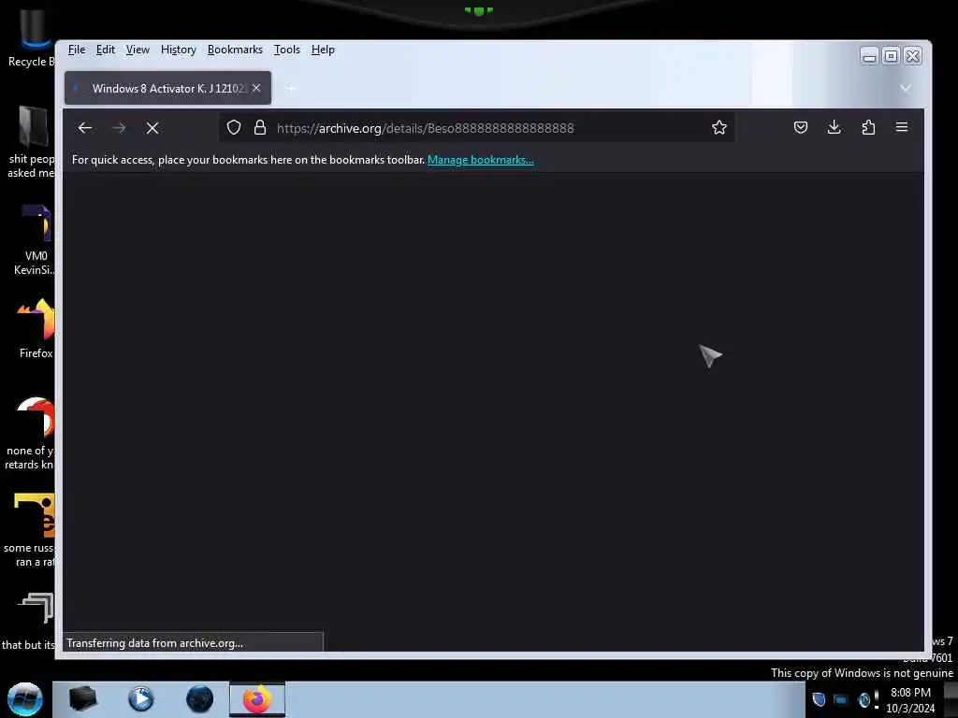The height and width of the screenshot is (718, 958).
Task: Open the View menu
Action: pyautogui.click(x=138, y=50)
